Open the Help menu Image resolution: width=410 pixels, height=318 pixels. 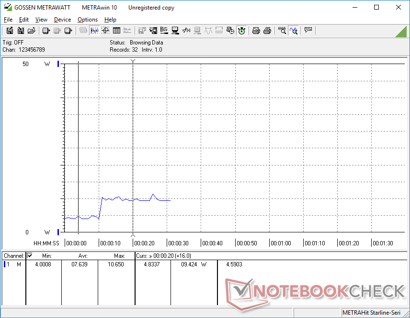(110, 20)
